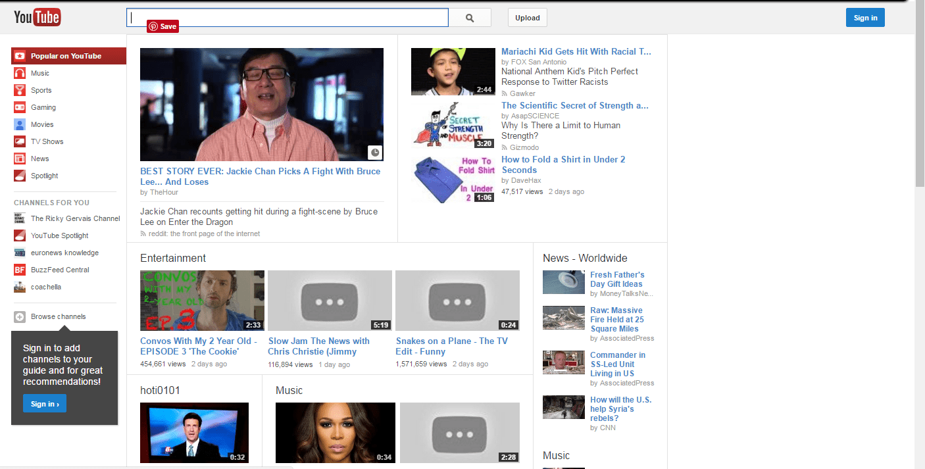Click the Jackie Chan featured video thumbnail
The image size is (925, 469).
click(x=262, y=105)
